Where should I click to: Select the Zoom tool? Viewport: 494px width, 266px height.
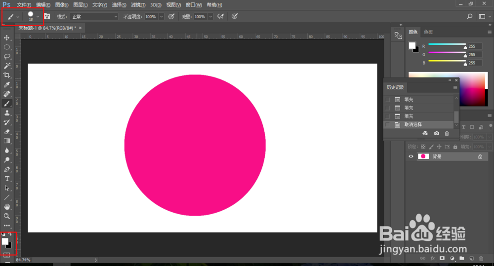[x=6, y=216]
